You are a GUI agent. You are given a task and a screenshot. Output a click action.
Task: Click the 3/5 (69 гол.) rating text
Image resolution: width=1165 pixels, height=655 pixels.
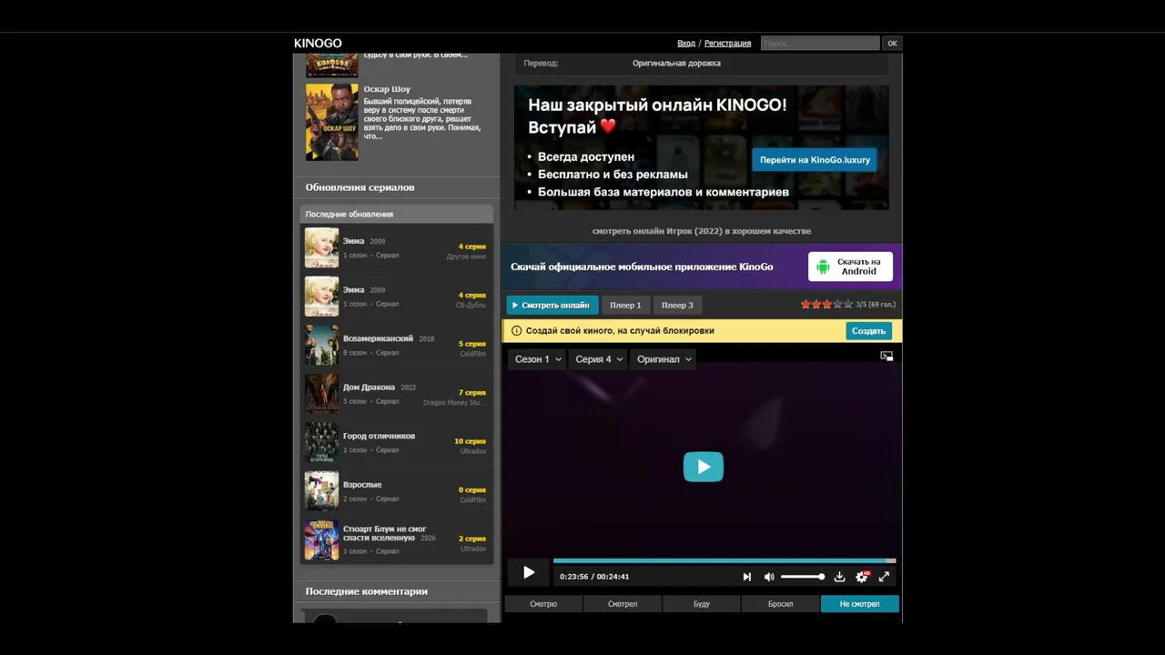click(x=876, y=305)
